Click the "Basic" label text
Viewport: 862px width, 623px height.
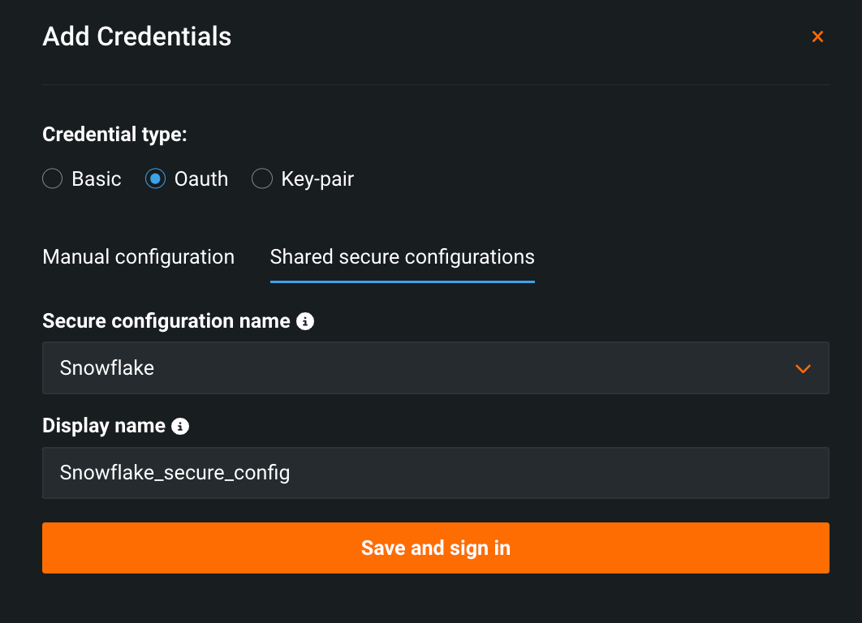point(97,179)
